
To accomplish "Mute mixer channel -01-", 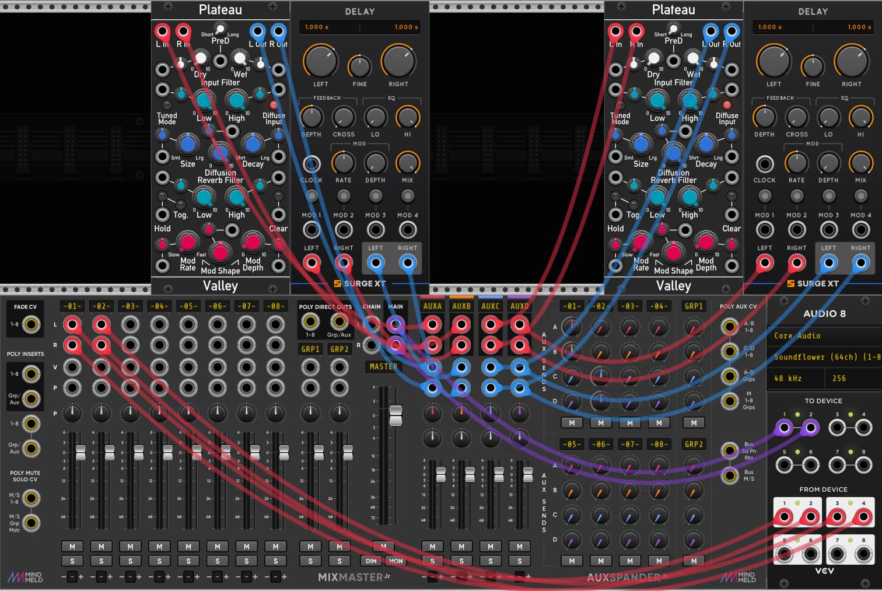I will click(x=72, y=547).
